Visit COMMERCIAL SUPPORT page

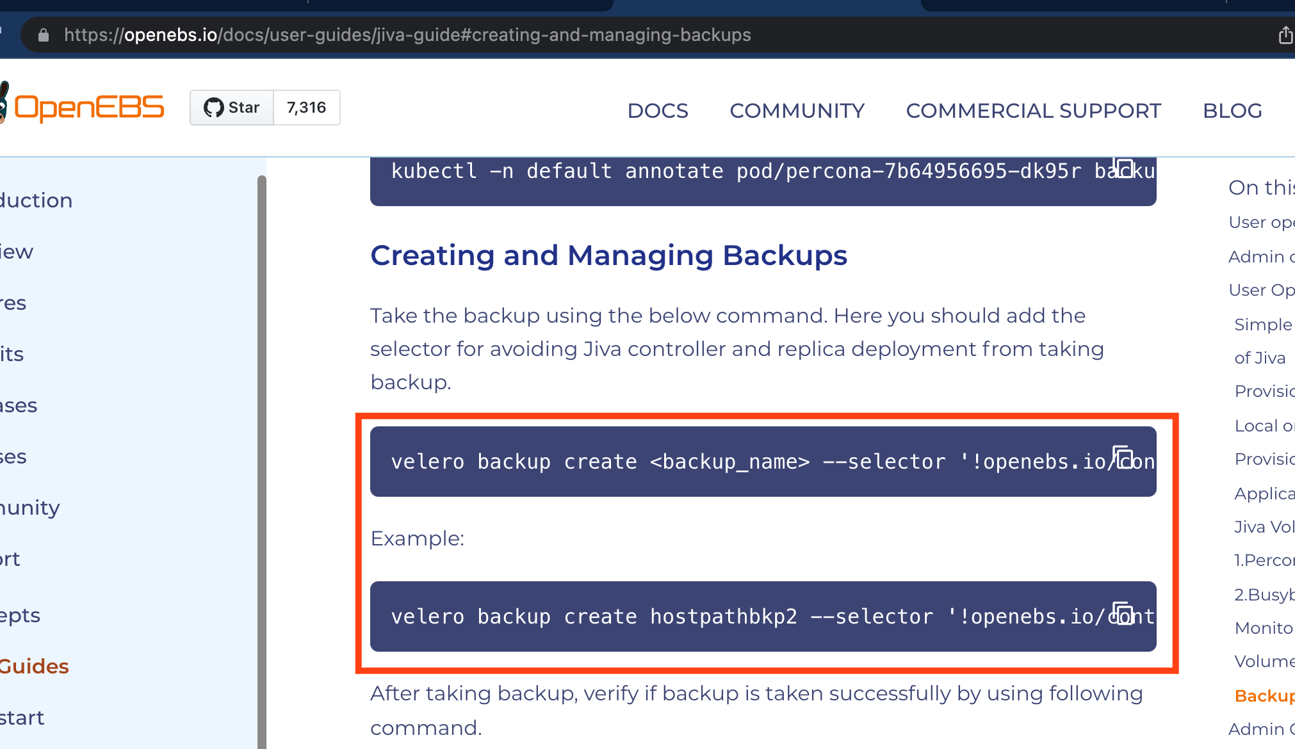(x=1034, y=110)
